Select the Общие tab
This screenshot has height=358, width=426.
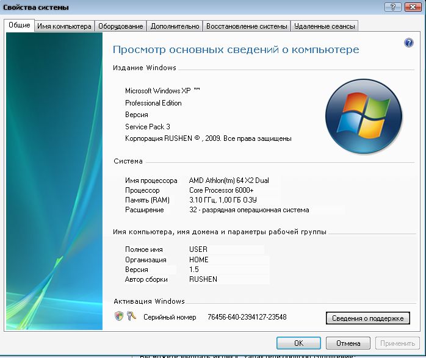click(x=19, y=26)
